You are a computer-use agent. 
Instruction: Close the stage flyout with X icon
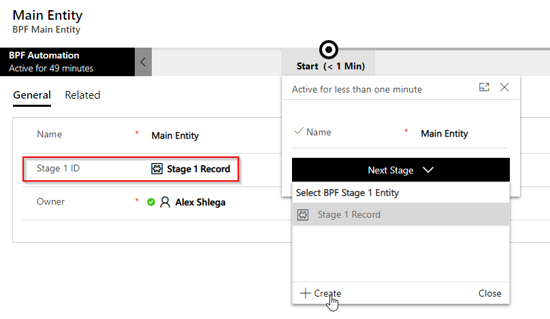click(504, 87)
